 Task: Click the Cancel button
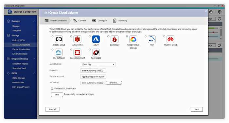[x=52, y=109]
